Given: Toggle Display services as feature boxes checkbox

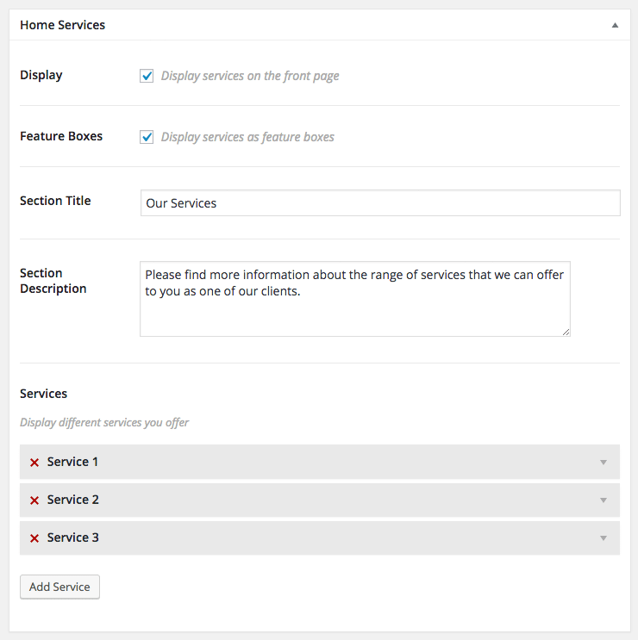Looking at the screenshot, I should (147, 137).
